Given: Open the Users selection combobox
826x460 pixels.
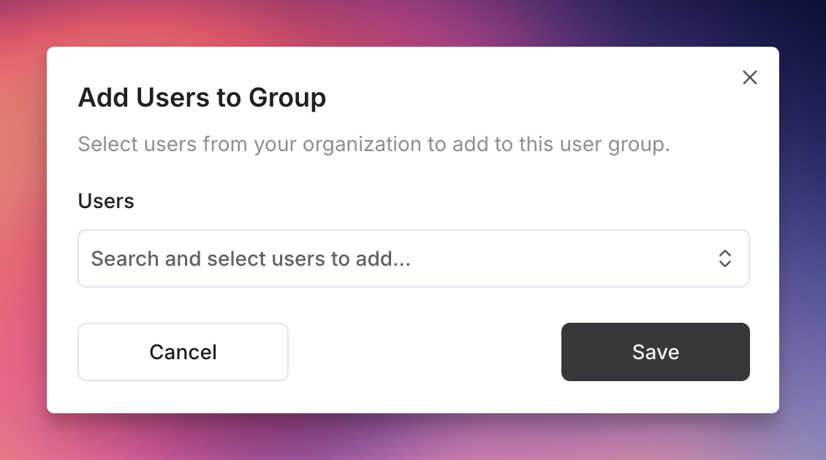Looking at the screenshot, I should (x=414, y=258).
